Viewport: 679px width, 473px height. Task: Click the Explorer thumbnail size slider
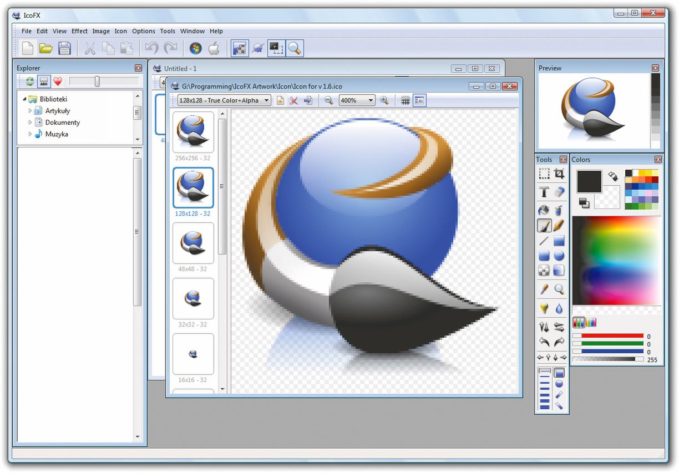coord(104,82)
